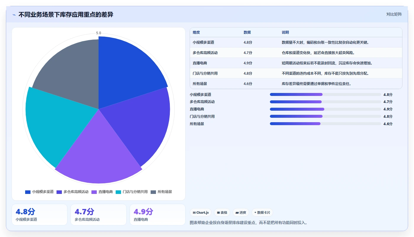414x237 pixels.
Task: Click the 所有场景 progress bar
Action: 326,124
